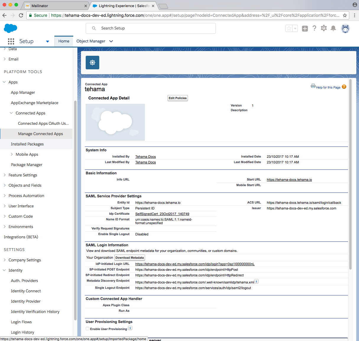This screenshot has height=341, width=359.
Task: Click the global actions plus icon
Action: (x=305, y=28)
